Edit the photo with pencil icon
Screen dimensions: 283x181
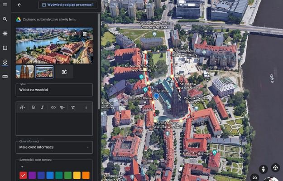click(x=74, y=34)
